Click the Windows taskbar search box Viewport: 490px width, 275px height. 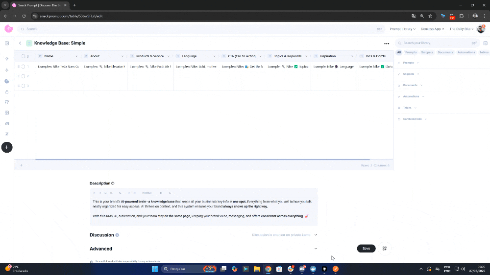(x=189, y=269)
